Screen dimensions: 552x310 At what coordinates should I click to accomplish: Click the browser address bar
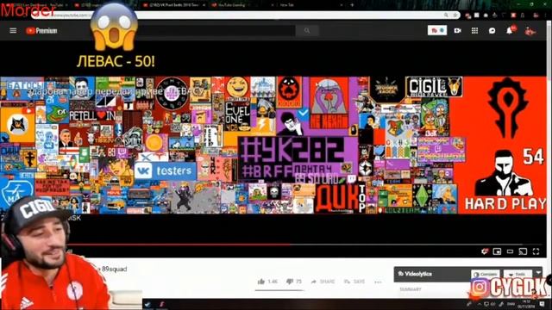point(247,15)
